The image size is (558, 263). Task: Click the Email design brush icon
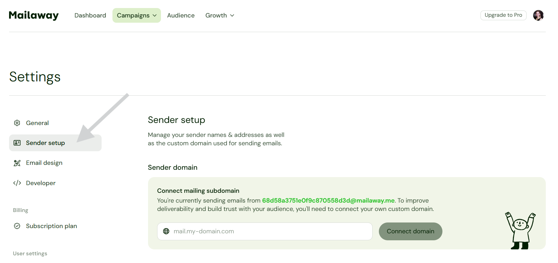click(x=17, y=163)
